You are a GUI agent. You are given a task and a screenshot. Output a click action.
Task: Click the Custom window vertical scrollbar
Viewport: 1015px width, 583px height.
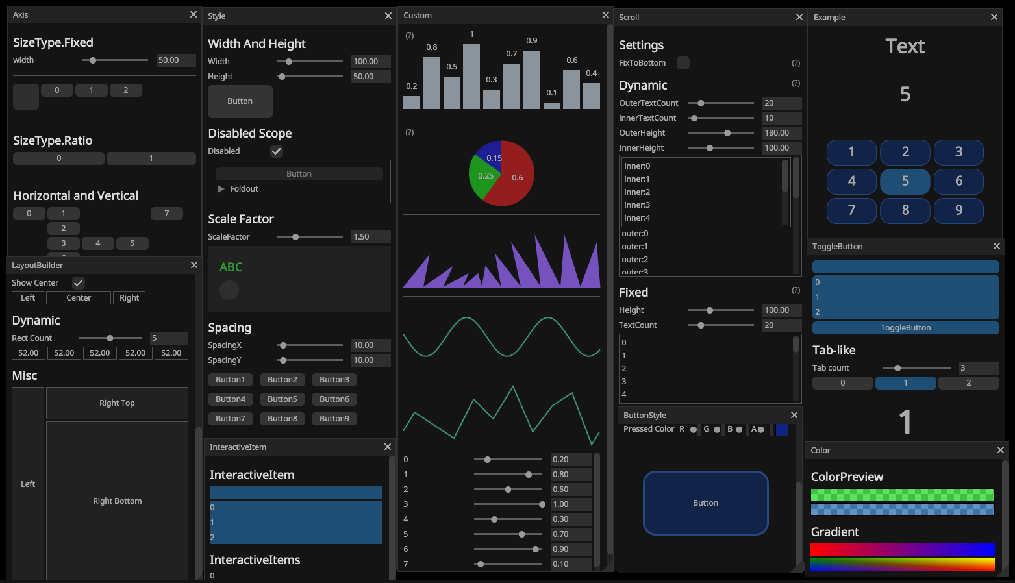pyautogui.click(x=610, y=290)
